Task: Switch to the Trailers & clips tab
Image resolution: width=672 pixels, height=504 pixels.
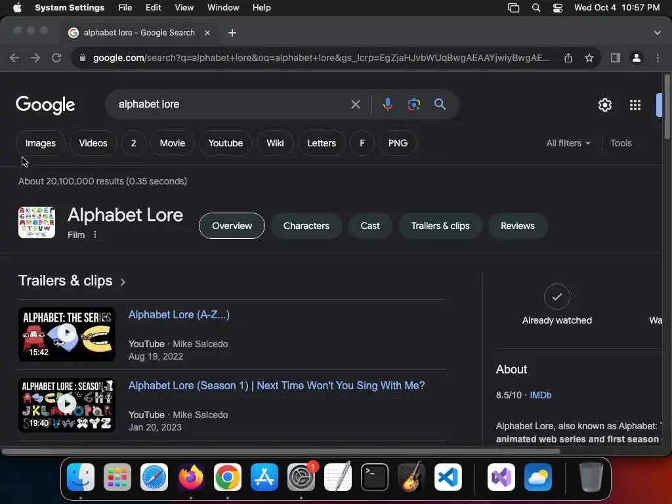Action: click(440, 226)
